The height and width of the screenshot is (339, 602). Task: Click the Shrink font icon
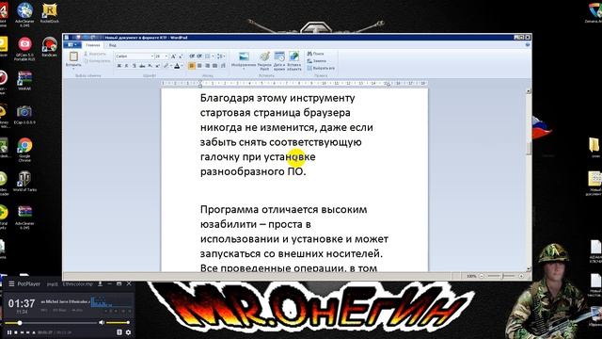[x=181, y=56]
